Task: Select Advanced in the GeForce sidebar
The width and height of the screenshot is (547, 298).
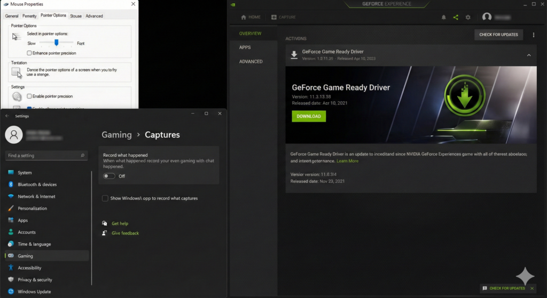Action: coord(251,61)
